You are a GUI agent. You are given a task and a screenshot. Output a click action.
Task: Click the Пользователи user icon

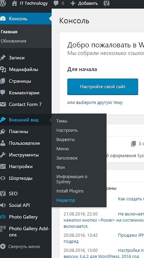[x=3, y=143]
